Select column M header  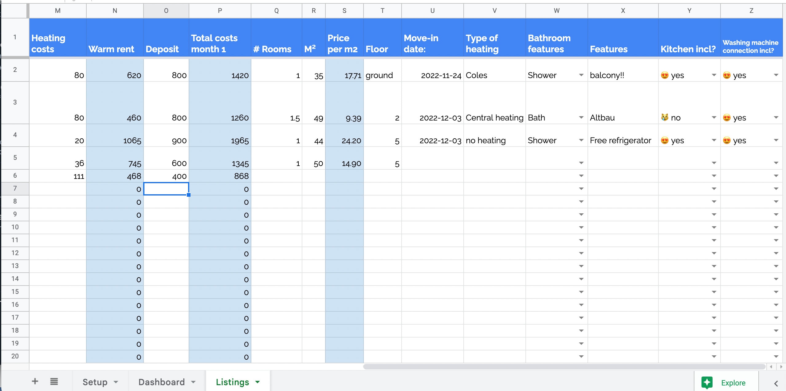(58, 11)
